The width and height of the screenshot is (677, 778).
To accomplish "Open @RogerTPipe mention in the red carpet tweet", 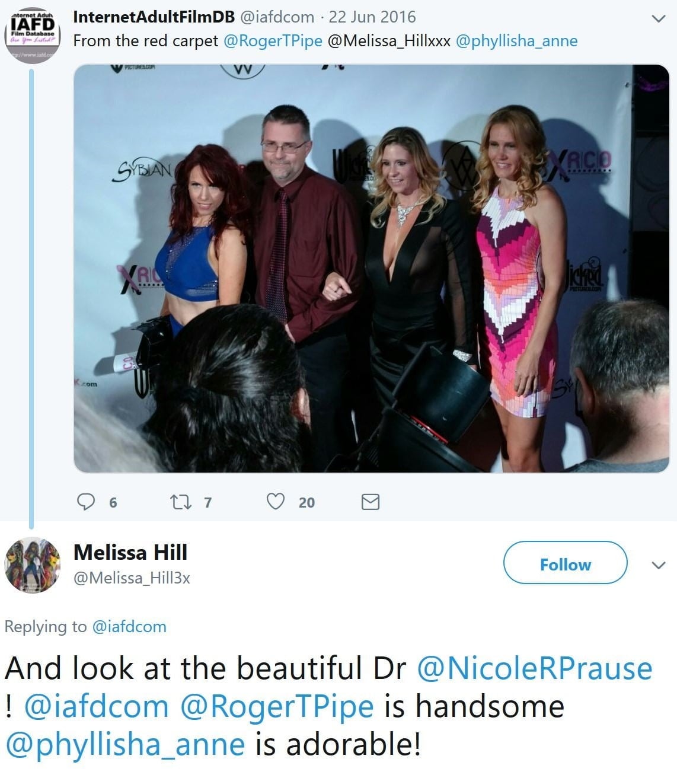I will (x=273, y=41).
